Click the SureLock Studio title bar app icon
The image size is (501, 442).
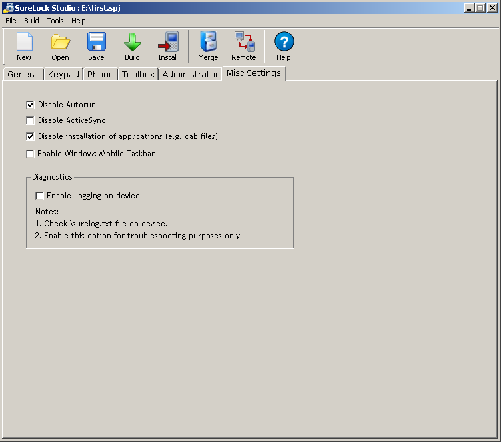click(8, 8)
